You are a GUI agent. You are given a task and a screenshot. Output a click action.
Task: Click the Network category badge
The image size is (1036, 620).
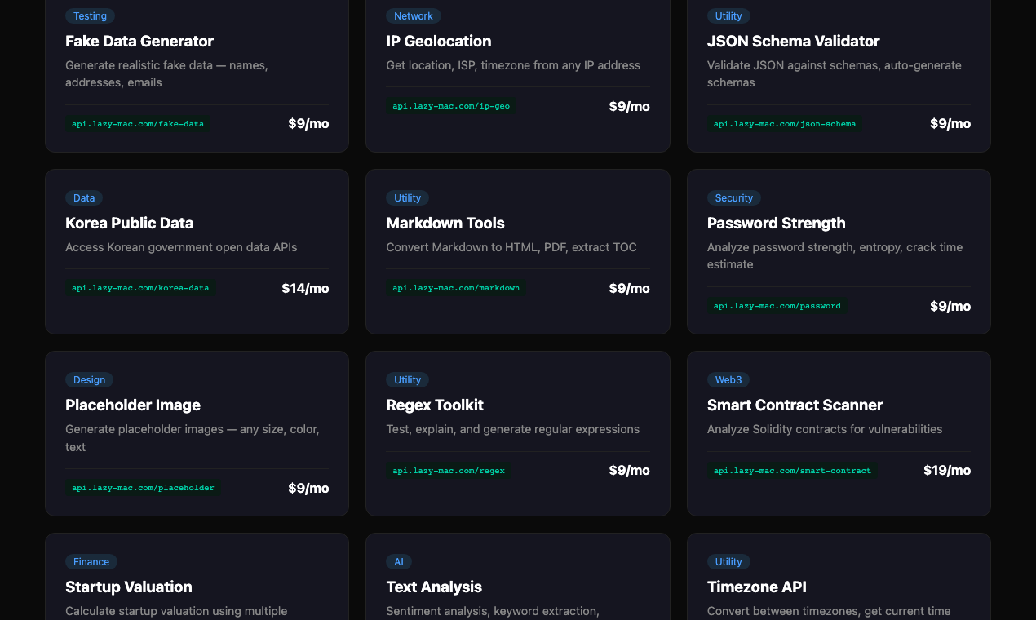(414, 15)
